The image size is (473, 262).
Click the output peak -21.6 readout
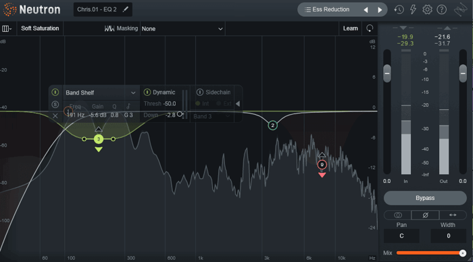click(442, 36)
